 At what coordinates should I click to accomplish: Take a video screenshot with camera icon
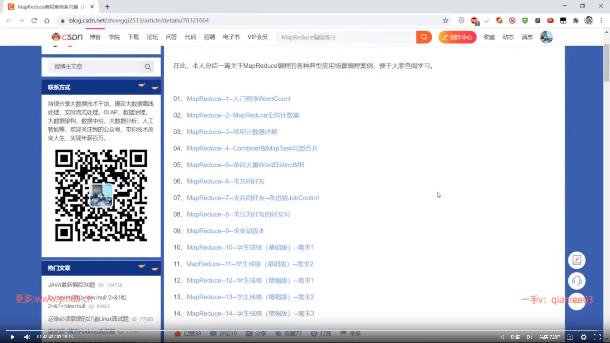point(570,337)
